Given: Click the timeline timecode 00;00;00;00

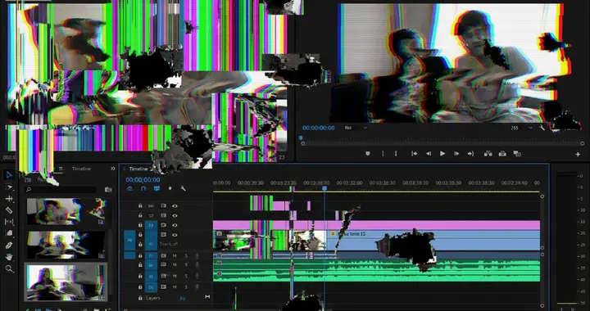Looking at the screenshot, I should point(143,180).
